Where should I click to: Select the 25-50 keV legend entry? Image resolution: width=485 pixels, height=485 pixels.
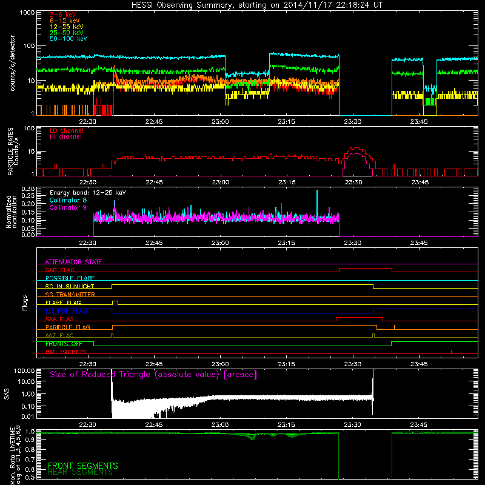click(67, 33)
